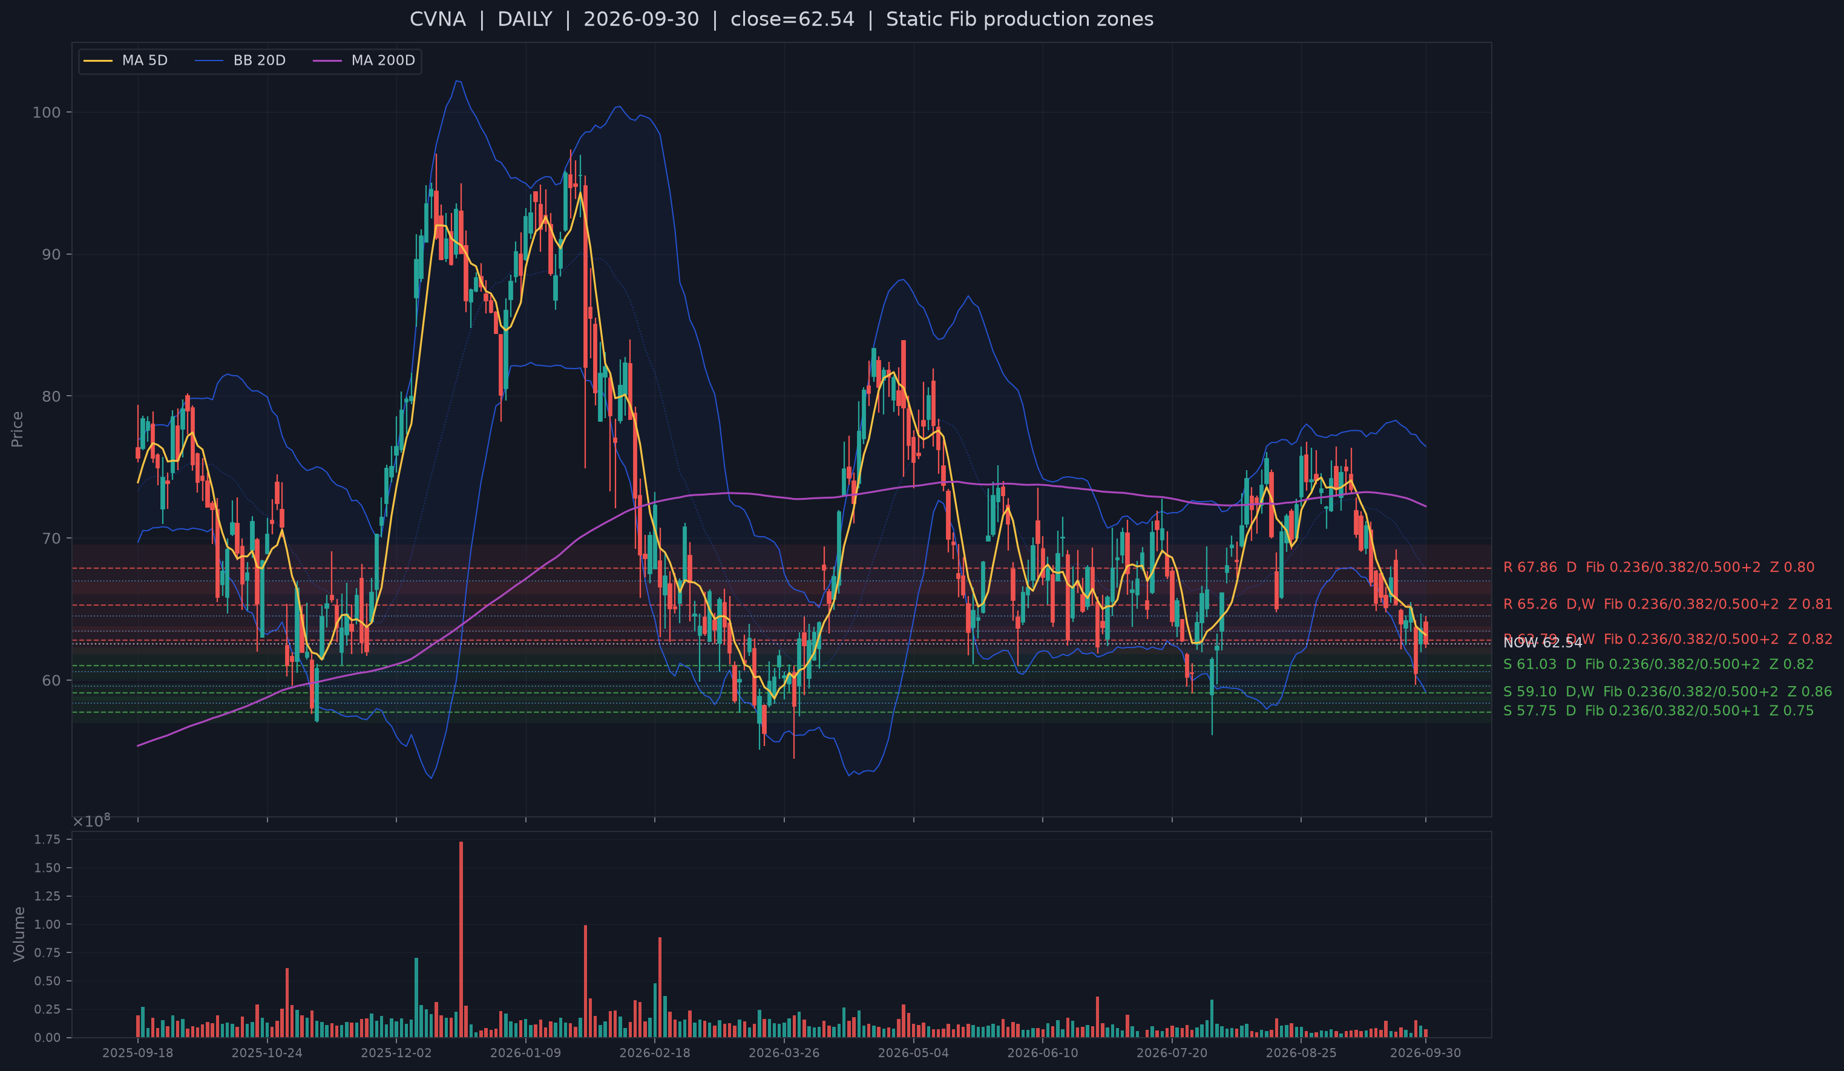1844x1071 pixels.
Task: Click the ×10⁸ volume scale multiplier
Action: 91,820
